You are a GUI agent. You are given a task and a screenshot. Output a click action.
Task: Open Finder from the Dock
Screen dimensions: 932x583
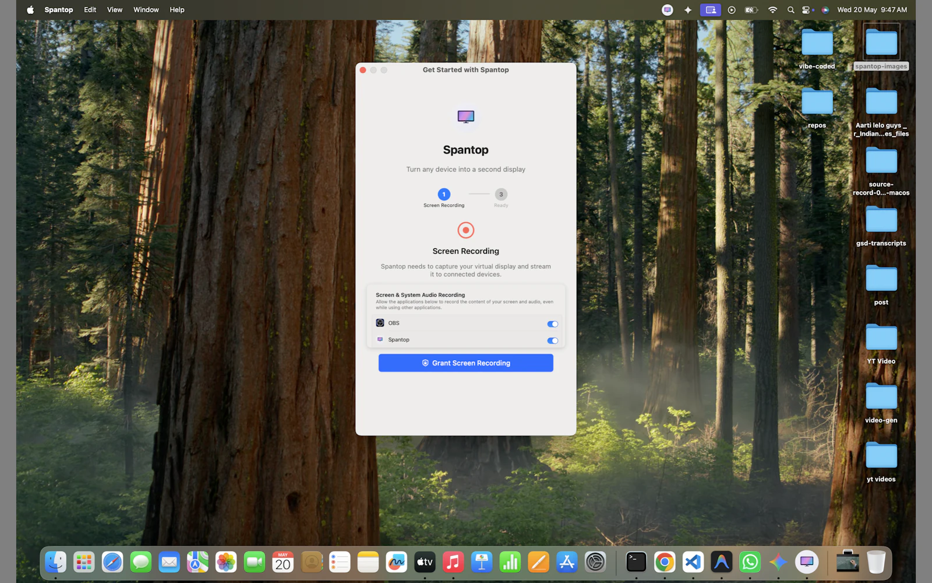tap(55, 562)
